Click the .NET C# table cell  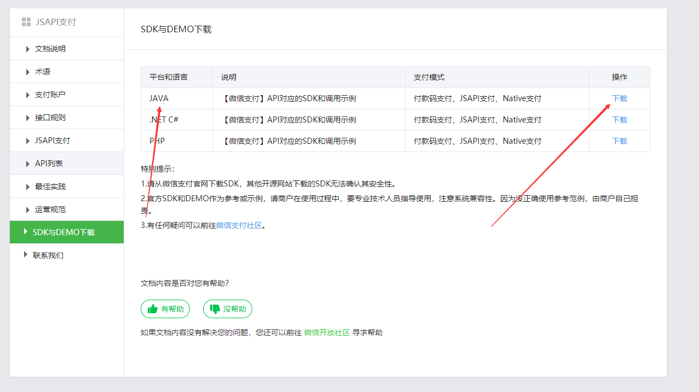coord(177,120)
